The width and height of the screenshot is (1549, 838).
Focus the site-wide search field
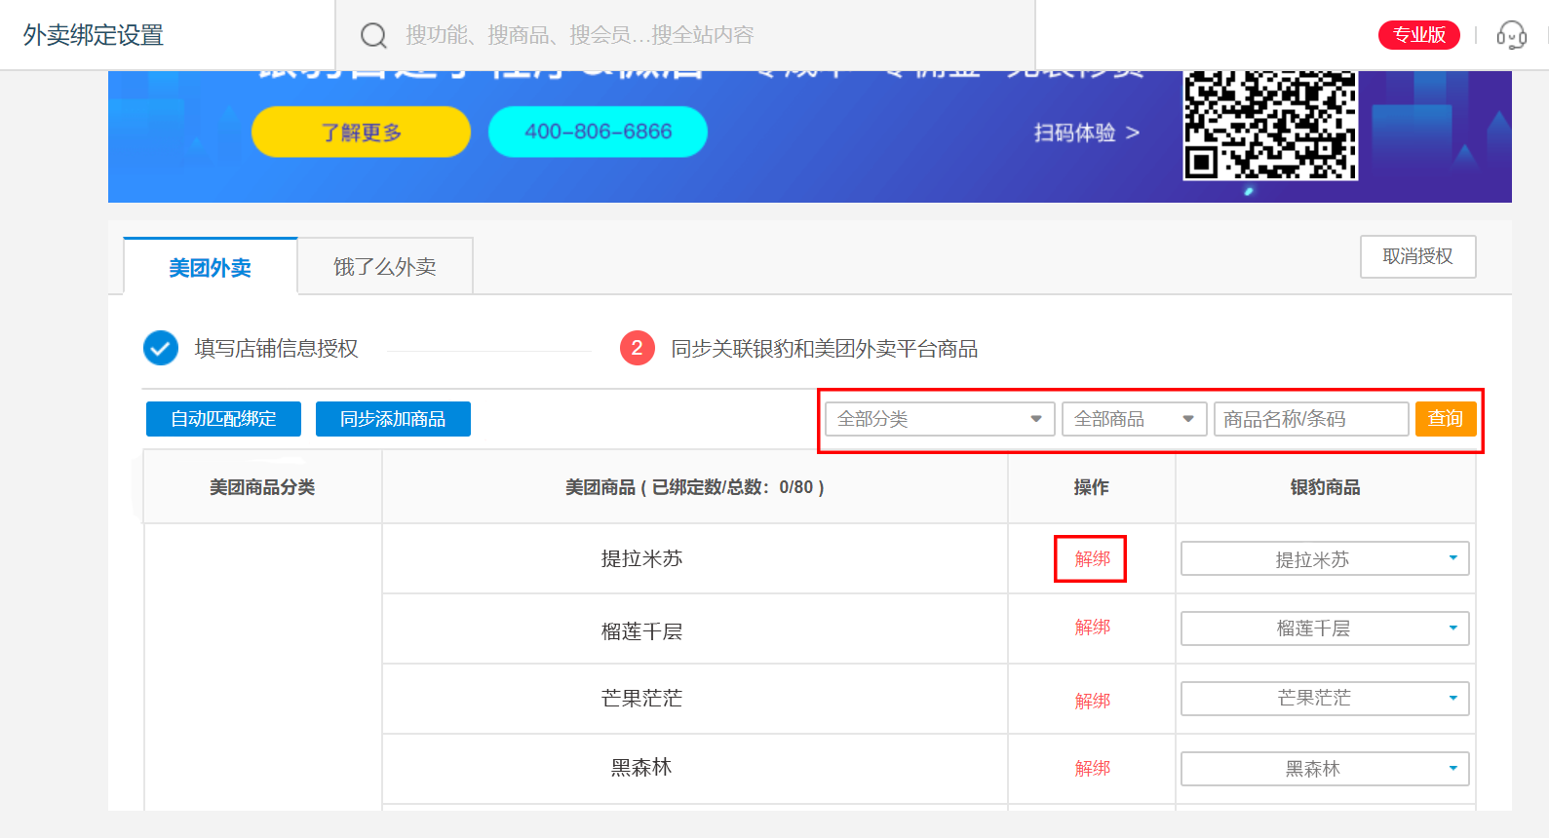[684, 35]
